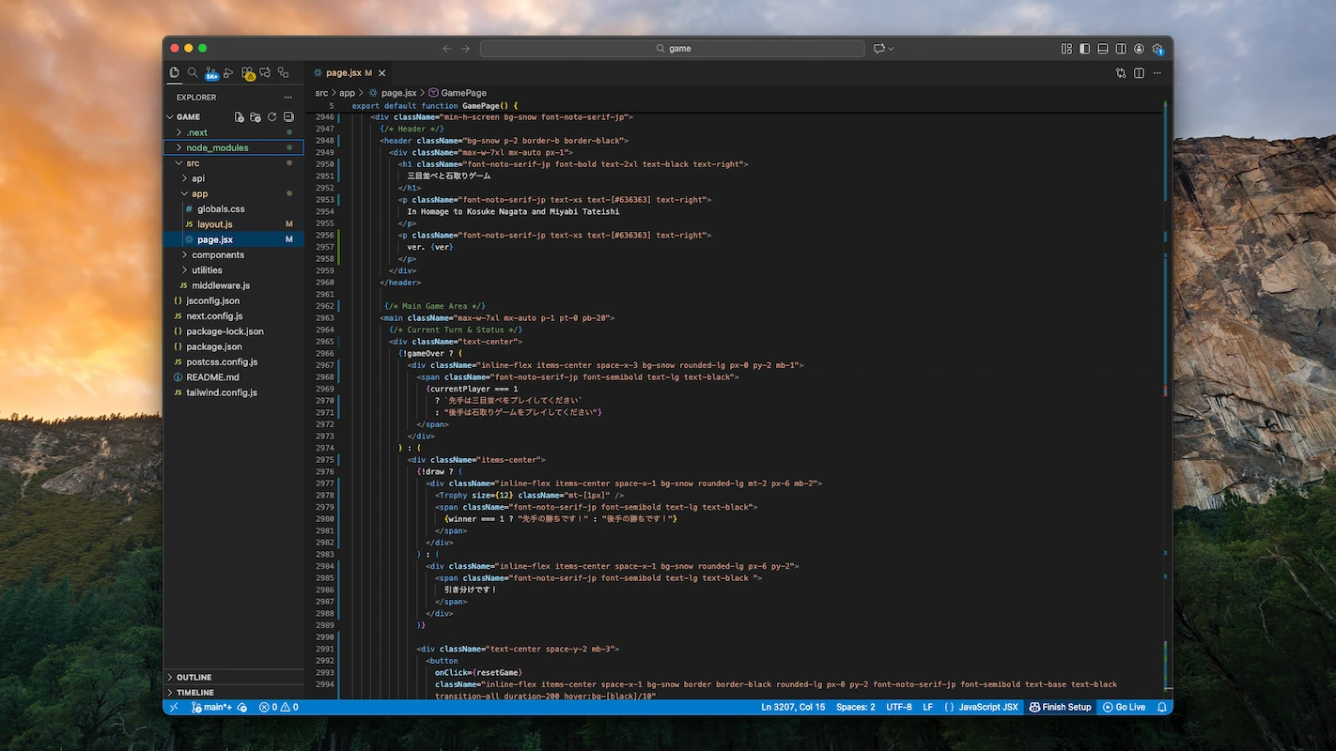
Task: Toggle the bottom panel visibility
Action: coord(1103,49)
